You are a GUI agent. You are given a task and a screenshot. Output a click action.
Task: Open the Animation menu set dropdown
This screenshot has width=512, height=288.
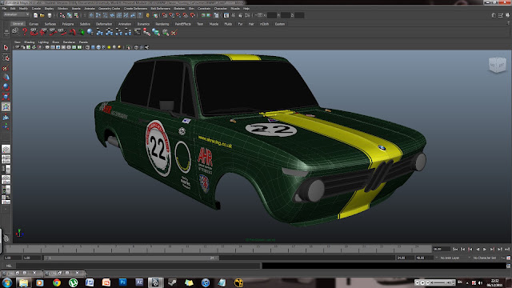16,14
